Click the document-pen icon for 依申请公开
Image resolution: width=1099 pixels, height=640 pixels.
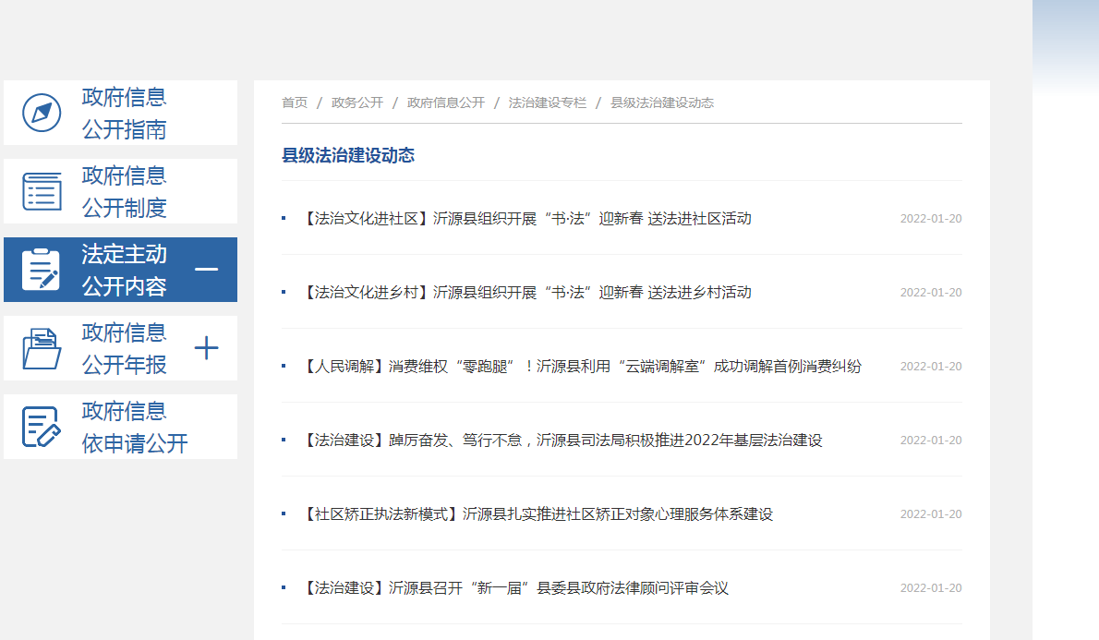(42, 427)
